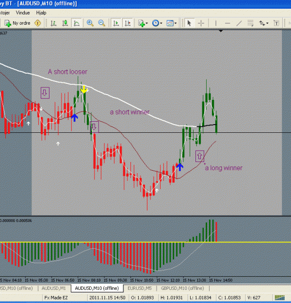The height and width of the screenshot is (303, 291).
Task: Expand the periods dropdown arrow
Action: [x=161, y=23]
